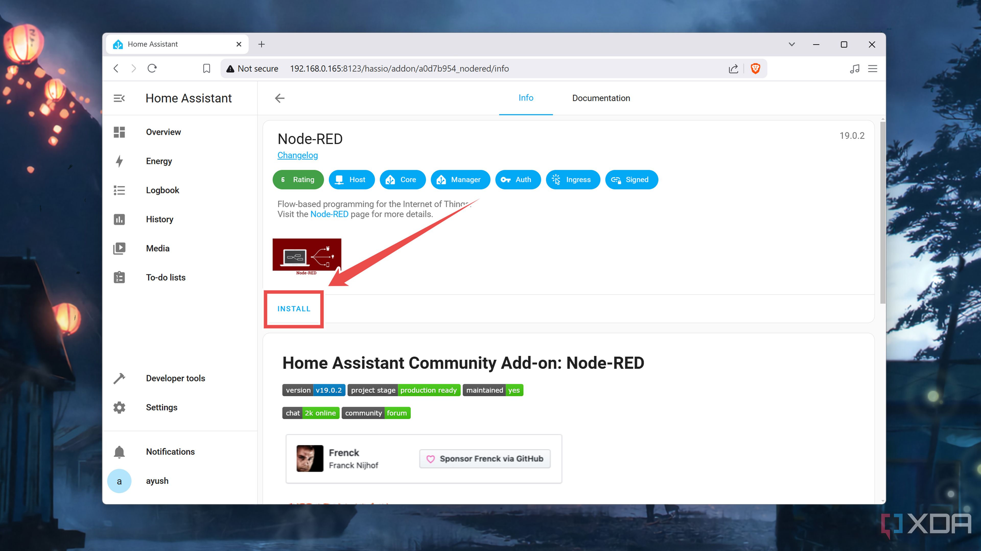
Task: Open the ayush user profile
Action: (157, 480)
